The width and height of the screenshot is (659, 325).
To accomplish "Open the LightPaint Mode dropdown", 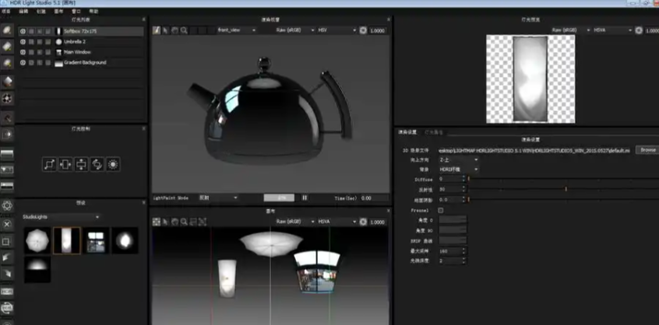I will [217, 197].
